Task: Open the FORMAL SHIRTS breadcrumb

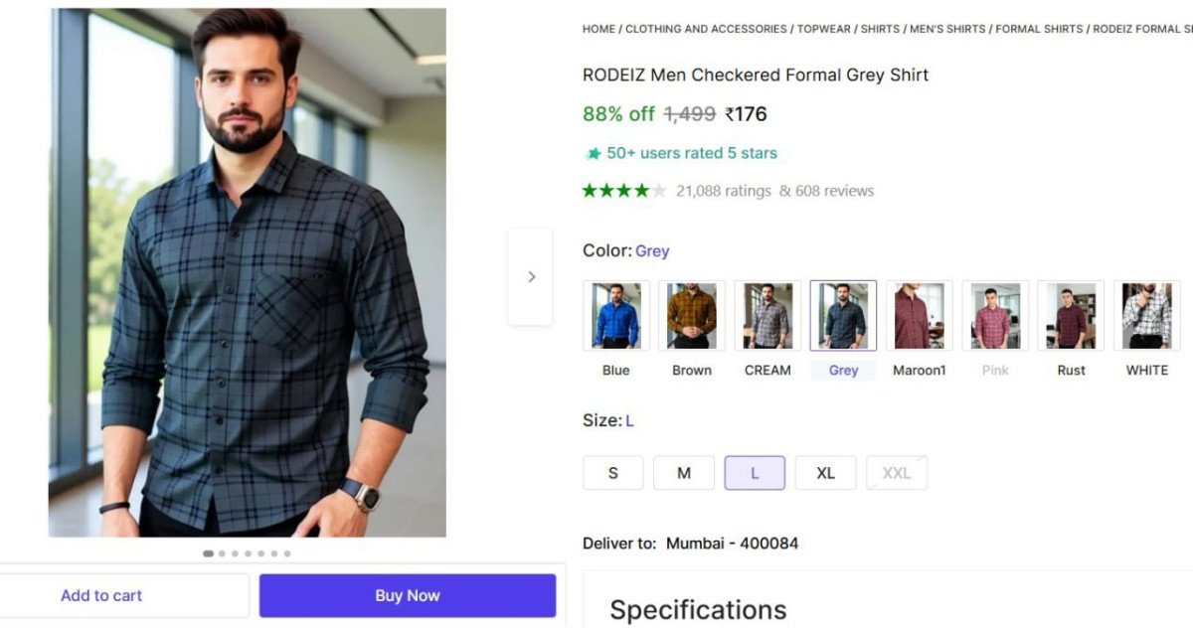Action: [x=1038, y=29]
